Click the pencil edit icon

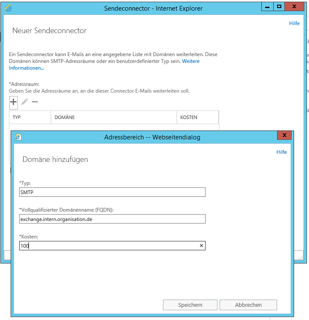24,102
